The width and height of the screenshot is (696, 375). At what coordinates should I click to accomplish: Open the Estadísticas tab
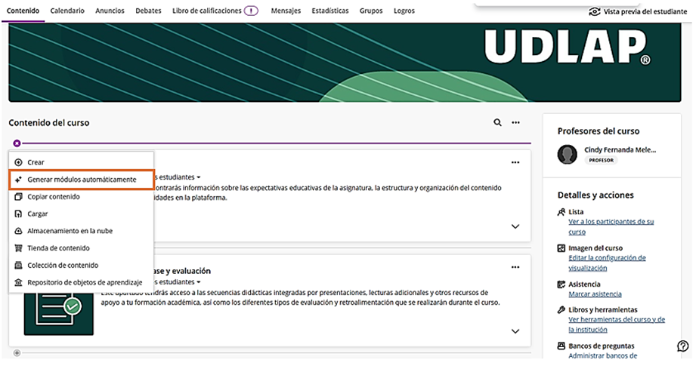tap(330, 11)
